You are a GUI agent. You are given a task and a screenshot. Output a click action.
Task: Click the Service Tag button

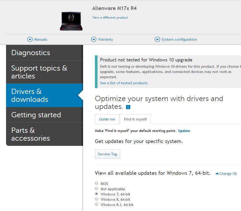[107, 154]
